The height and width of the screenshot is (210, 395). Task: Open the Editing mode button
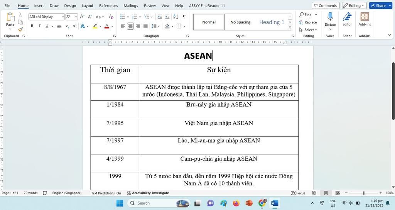[354, 5]
